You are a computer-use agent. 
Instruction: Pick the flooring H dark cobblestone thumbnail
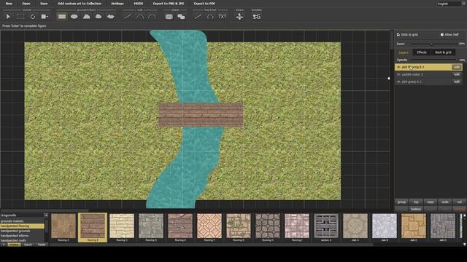pyautogui.click(x=268, y=226)
